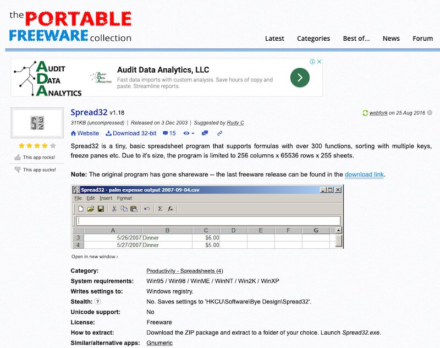Image resolution: width=440 pixels, height=348 pixels.
Task: Open the Spread32 app icon thumbnail
Action: [x=37, y=123]
